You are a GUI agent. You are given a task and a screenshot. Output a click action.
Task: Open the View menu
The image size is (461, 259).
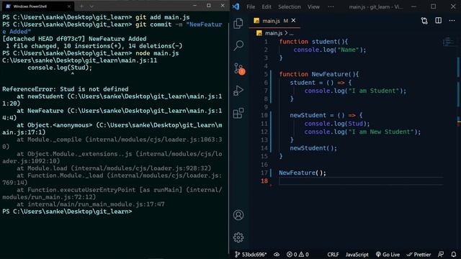313,6
